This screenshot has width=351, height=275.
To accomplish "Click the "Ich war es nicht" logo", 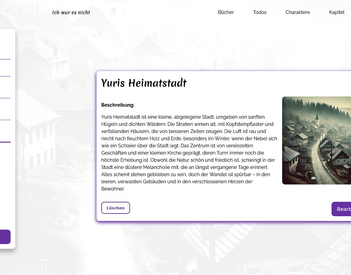I will [x=71, y=12].
